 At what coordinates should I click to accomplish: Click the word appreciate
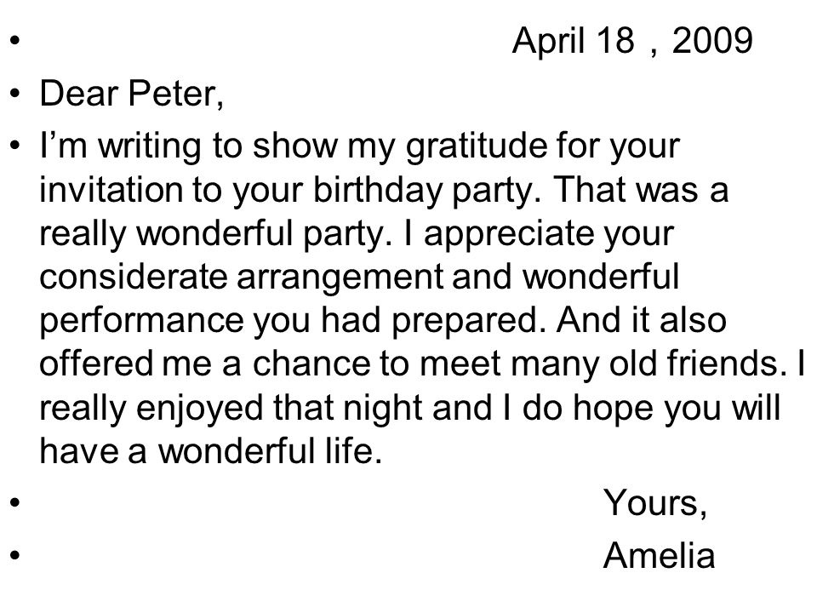coord(508,235)
